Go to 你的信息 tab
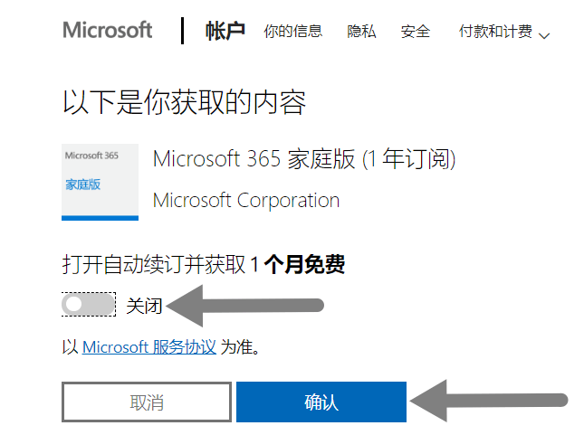Screen dimensions: 584x435 (292, 32)
